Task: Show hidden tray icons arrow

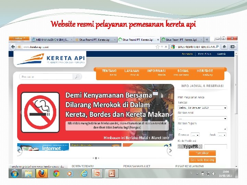Action: pyautogui.click(x=197, y=174)
